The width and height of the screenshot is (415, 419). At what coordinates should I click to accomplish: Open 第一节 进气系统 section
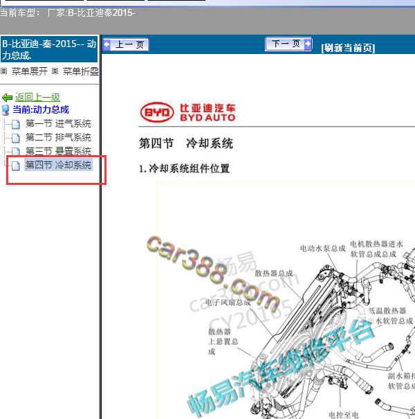tap(58, 124)
